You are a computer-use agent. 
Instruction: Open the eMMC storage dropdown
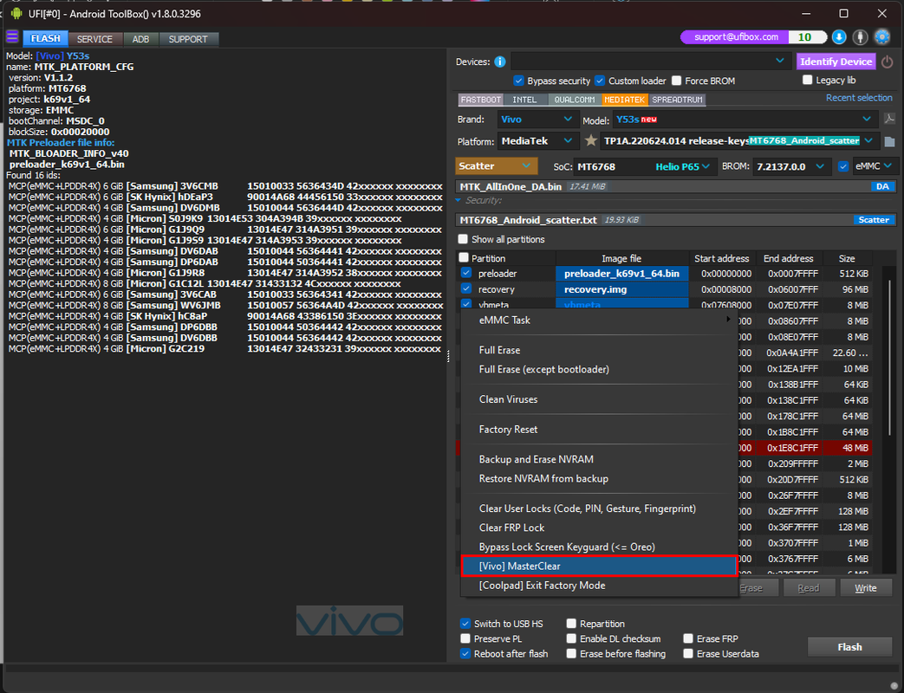point(875,166)
